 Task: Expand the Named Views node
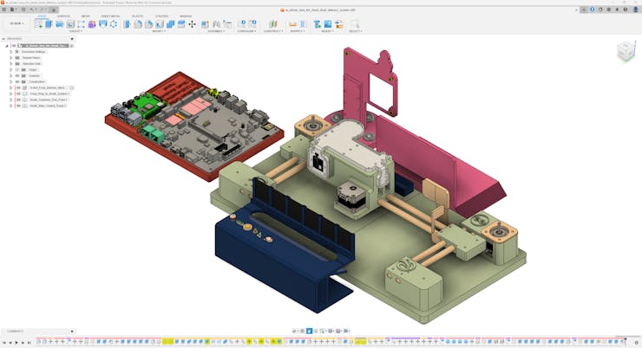pyautogui.click(x=11, y=58)
